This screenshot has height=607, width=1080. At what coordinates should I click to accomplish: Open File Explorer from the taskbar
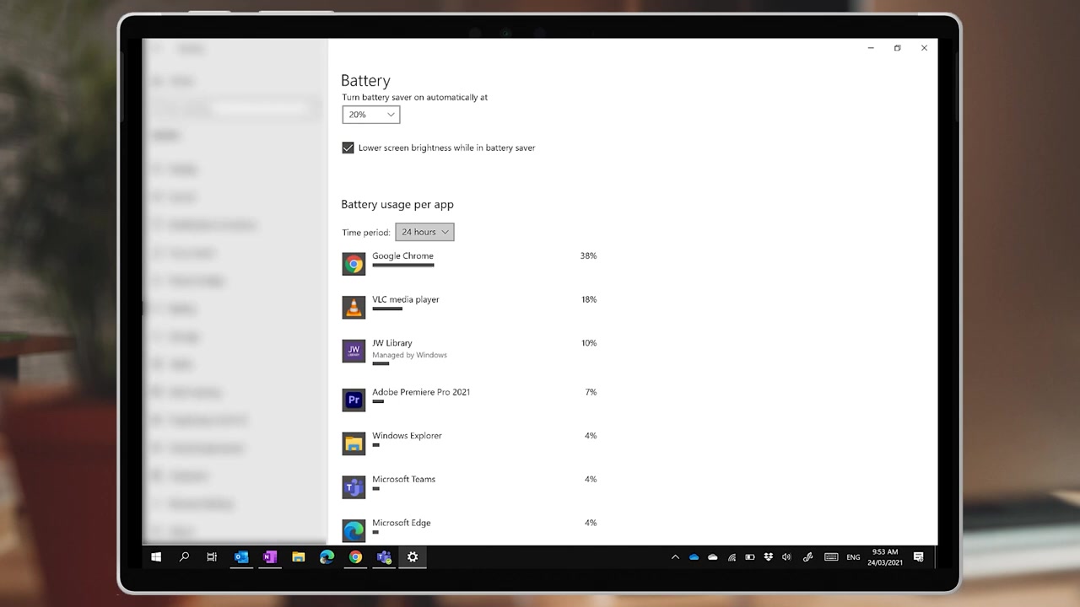point(298,557)
